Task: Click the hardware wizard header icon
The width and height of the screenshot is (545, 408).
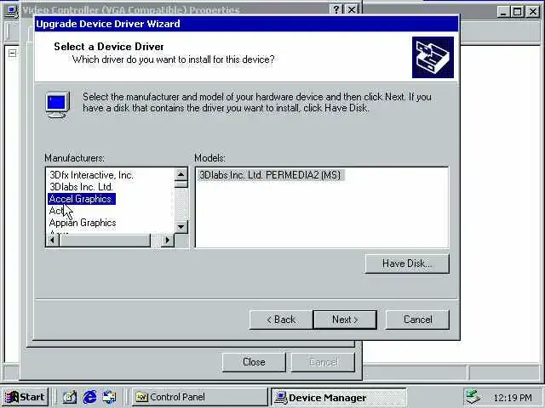Action: coord(433,57)
